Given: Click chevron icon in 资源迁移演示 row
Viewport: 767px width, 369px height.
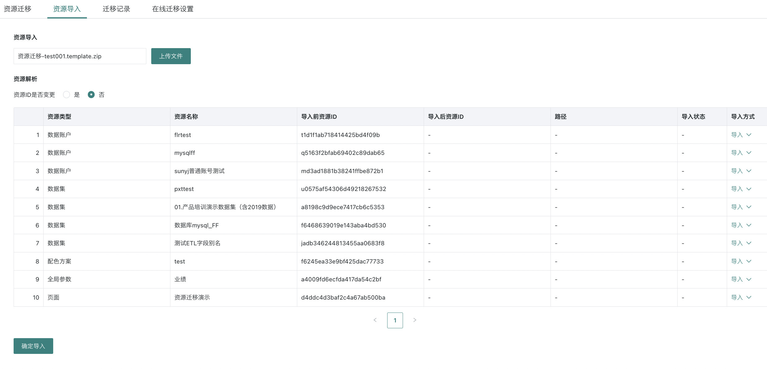Looking at the screenshot, I should (749, 297).
